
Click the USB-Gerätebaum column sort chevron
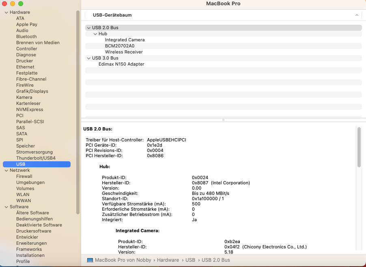[x=357, y=15]
